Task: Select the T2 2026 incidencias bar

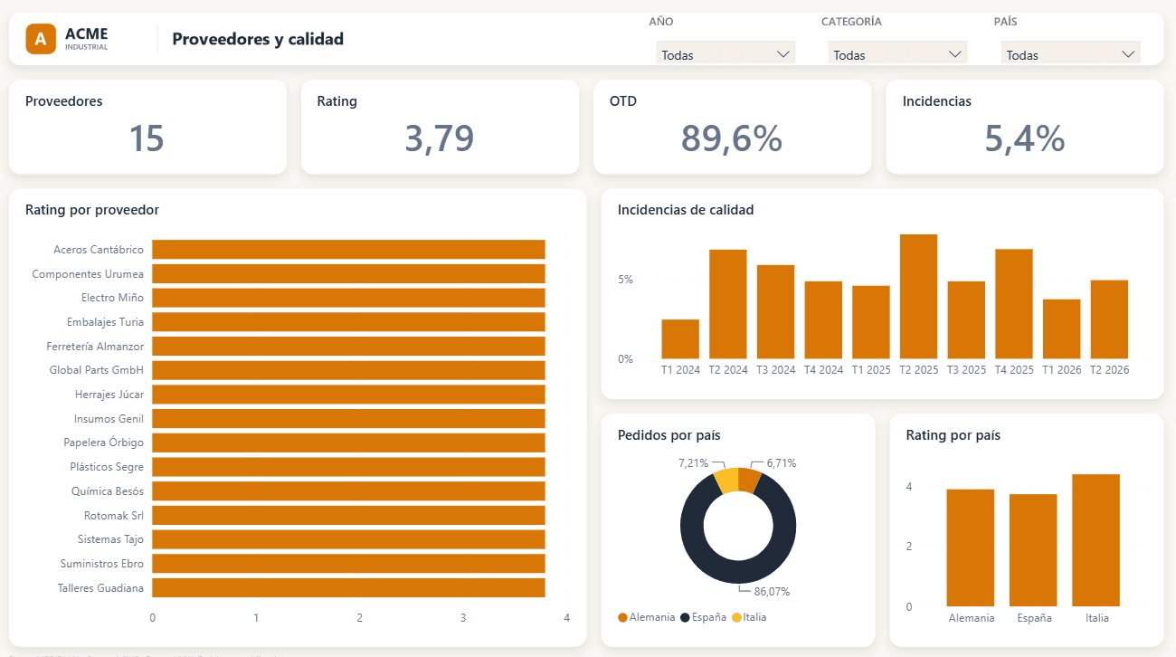Action: pyautogui.click(x=1109, y=319)
